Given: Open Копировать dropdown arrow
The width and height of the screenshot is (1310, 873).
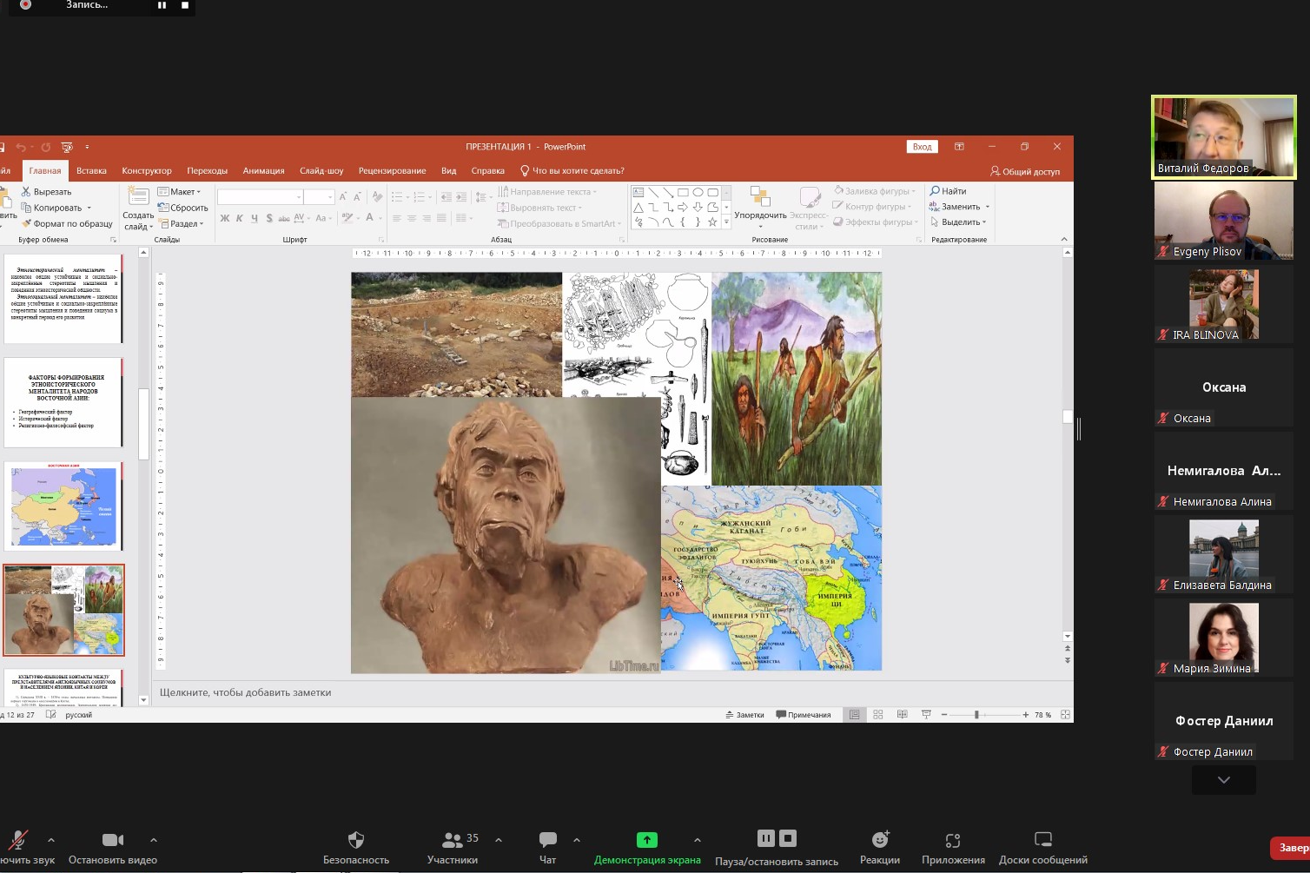Looking at the screenshot, I should click(x=89, y=208).
